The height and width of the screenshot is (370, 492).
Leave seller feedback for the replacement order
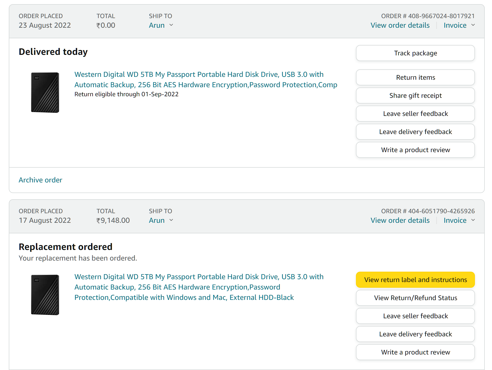(415, 316)
